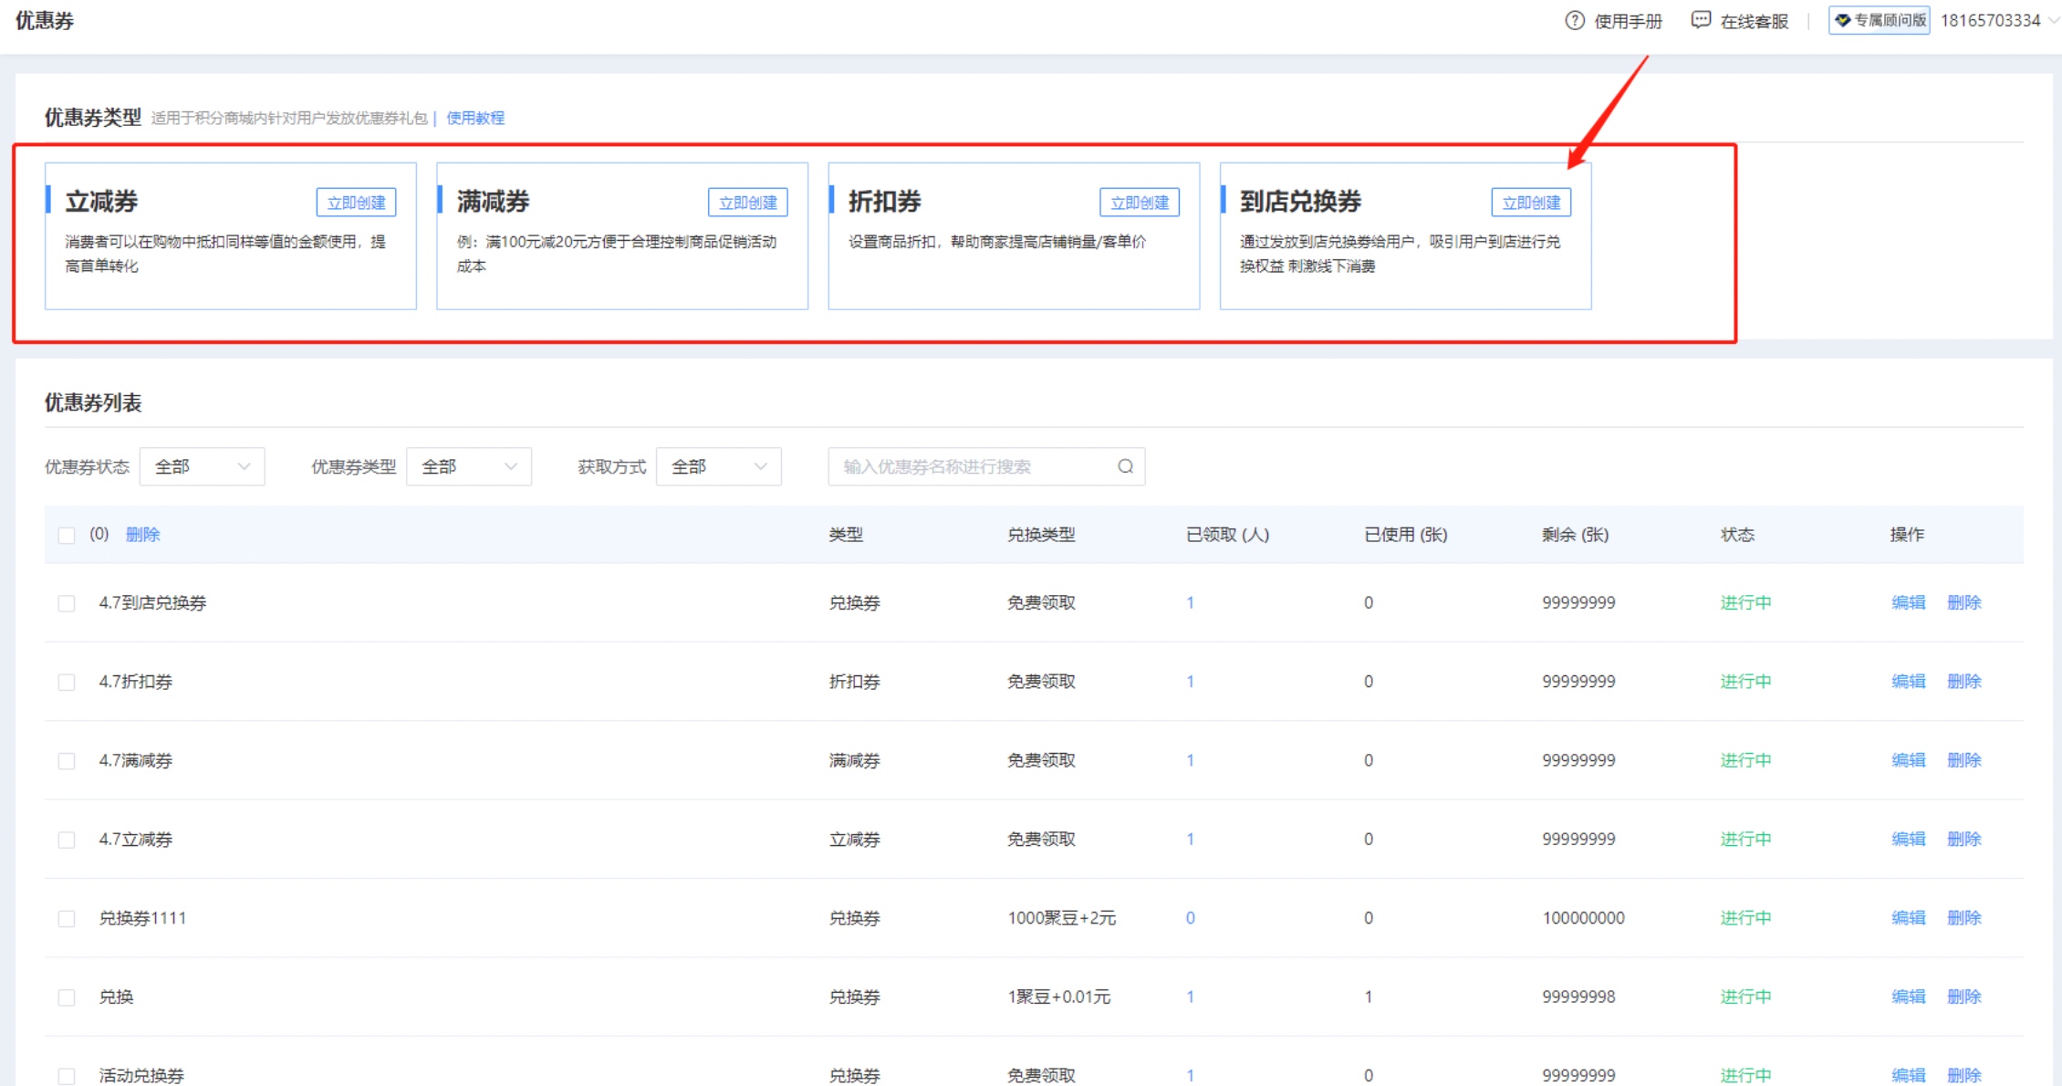This screenshot has width=2062, height=1086.
Task: Open the 获取方式 dropdown
Action: [x=718, y=466]
